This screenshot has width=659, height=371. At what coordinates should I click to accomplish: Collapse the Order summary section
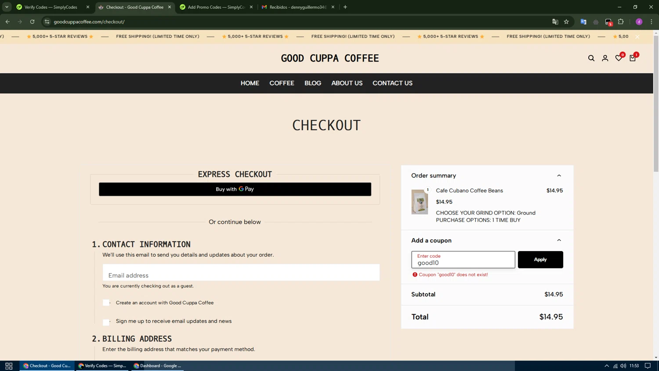tap(559, 175)
